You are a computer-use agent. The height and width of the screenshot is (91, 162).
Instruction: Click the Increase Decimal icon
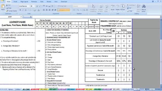(84, 10)
